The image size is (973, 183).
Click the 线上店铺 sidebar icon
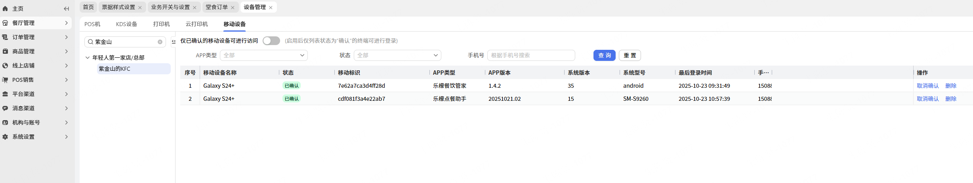[5, 66]
